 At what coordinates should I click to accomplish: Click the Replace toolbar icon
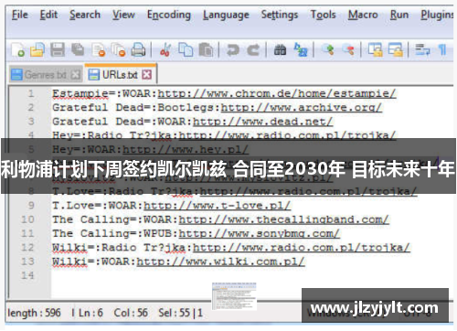click(x=301, y=49)
